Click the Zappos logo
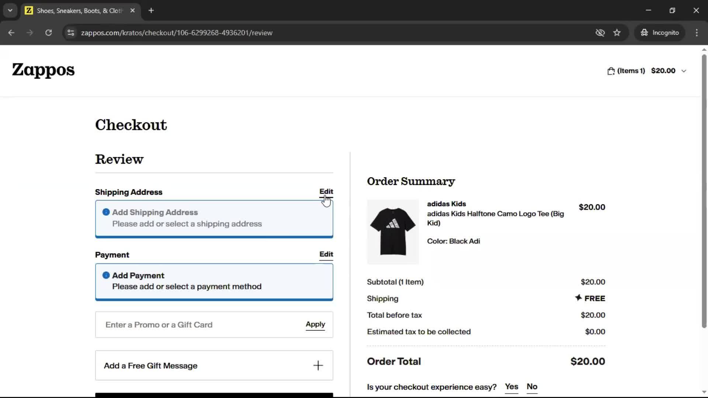 point(43,70)
